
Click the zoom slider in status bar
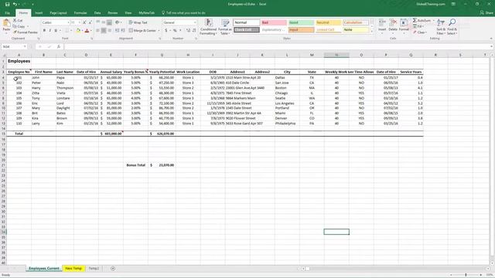click(466, 275)
